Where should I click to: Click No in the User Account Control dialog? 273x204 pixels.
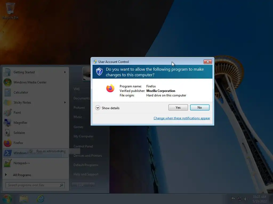(x=200, y=108)
